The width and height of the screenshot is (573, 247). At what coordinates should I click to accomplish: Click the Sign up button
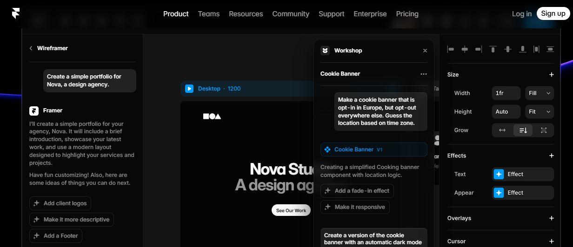(x=553, y=13)
